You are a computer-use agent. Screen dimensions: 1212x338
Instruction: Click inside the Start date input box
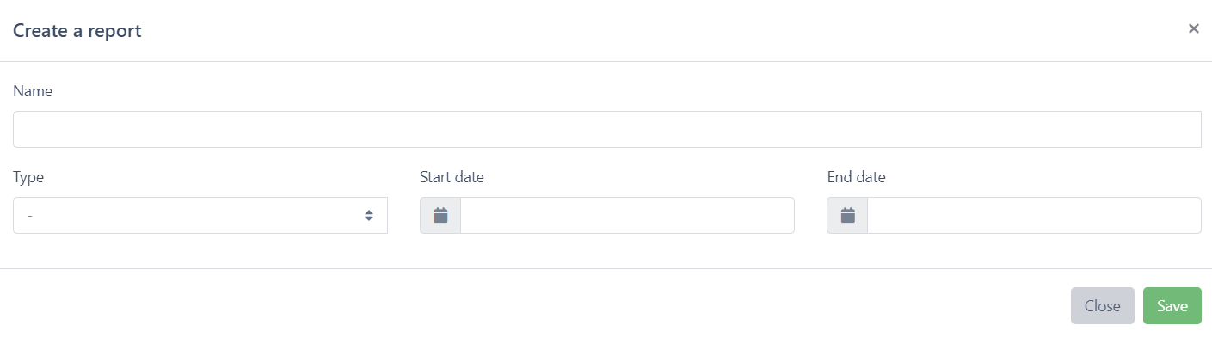tap(627, 215)
